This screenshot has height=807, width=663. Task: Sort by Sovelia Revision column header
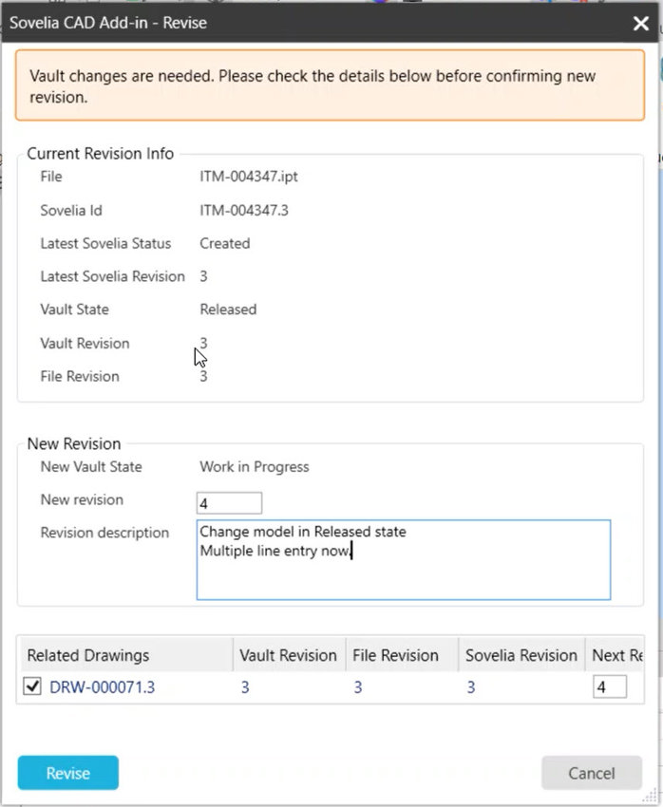[521, 655]
